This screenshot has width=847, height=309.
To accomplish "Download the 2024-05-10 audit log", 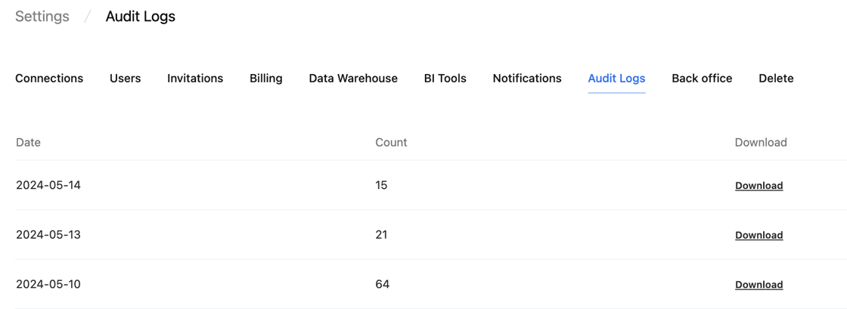I will [759, 285].
